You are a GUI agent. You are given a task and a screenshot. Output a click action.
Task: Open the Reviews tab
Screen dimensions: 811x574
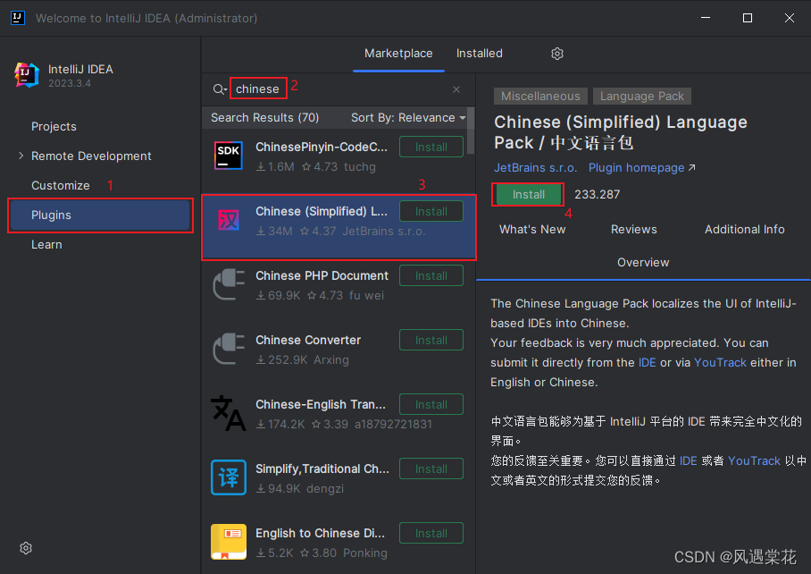tap(633, 229)
